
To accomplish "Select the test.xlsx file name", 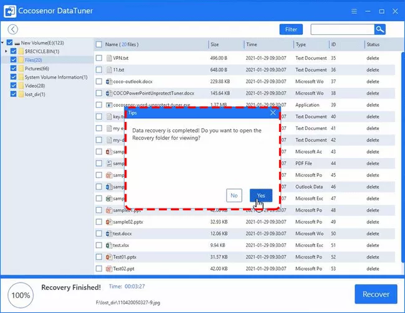I will pyautogui.click(x=121, y=245).
